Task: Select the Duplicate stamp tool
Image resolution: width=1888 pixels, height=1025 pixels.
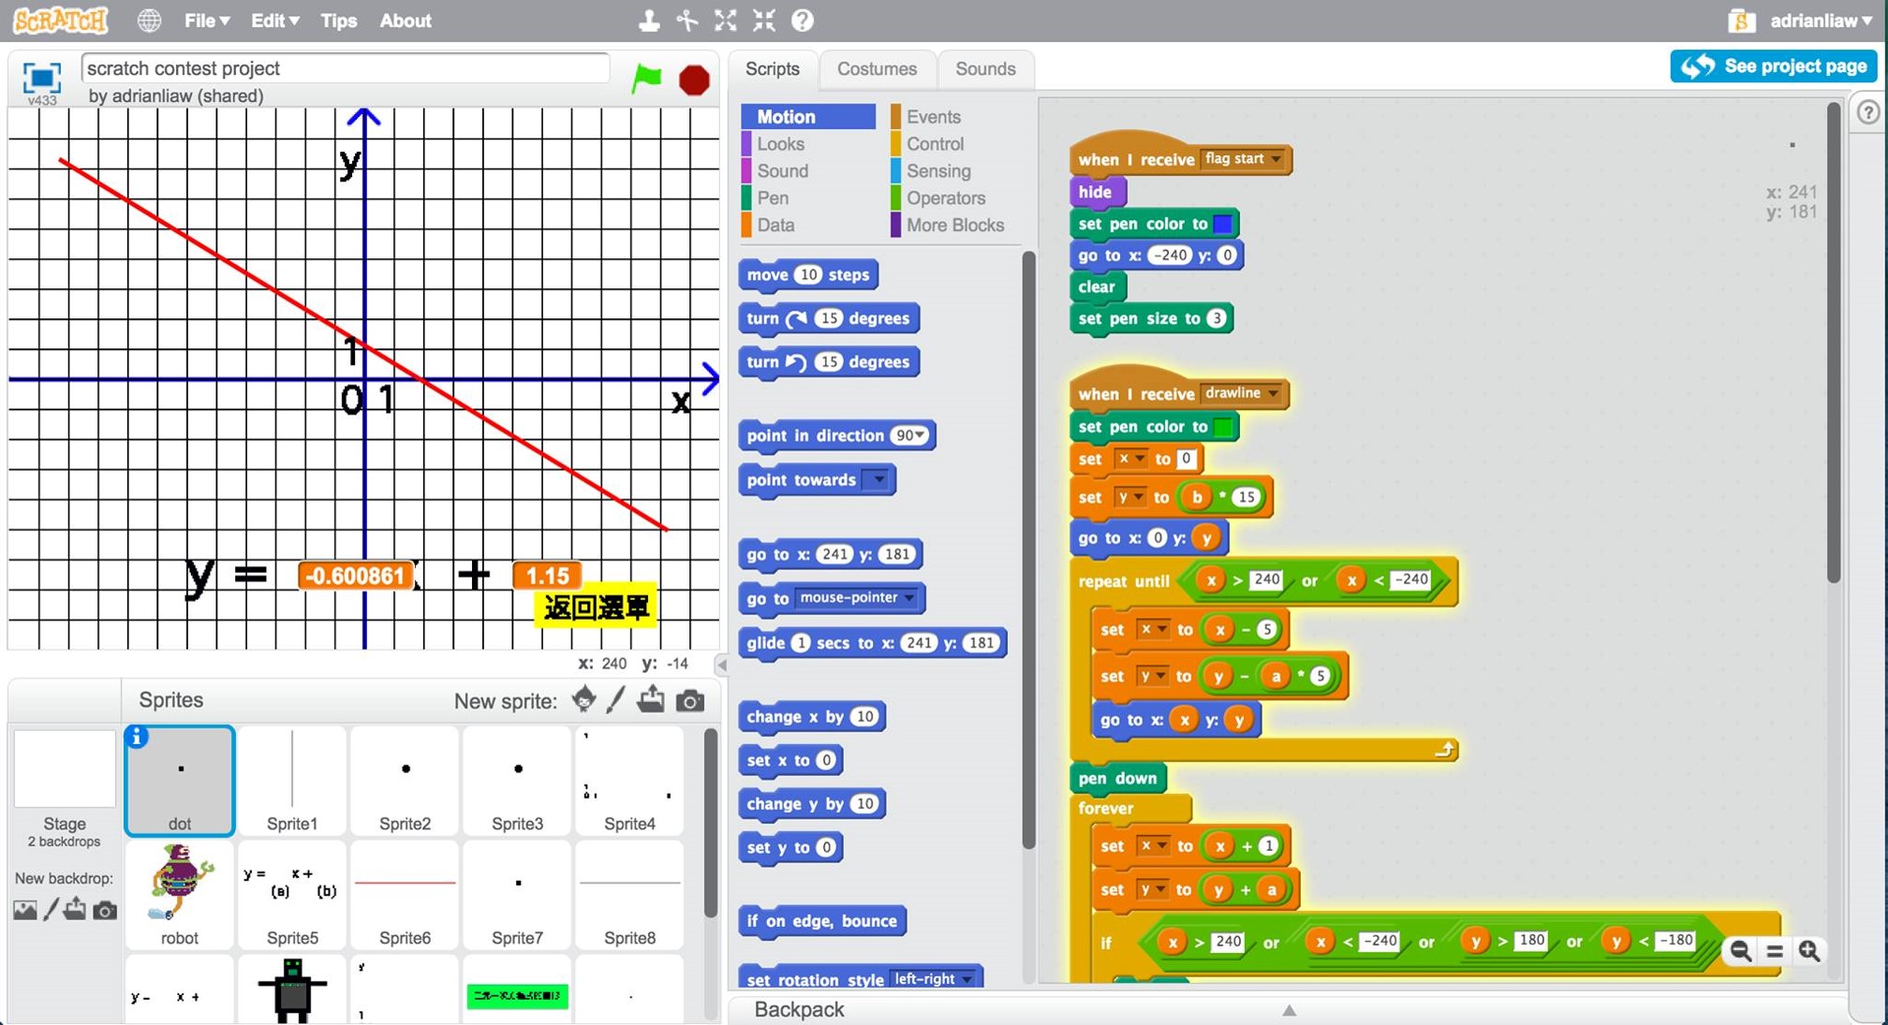Action: [648, 20]
